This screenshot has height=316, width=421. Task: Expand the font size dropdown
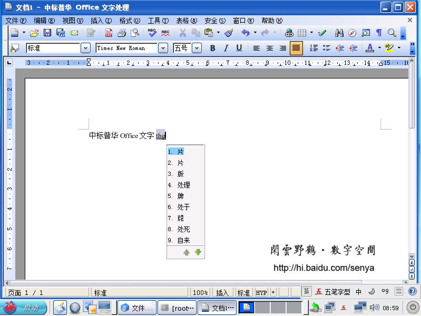197,48
